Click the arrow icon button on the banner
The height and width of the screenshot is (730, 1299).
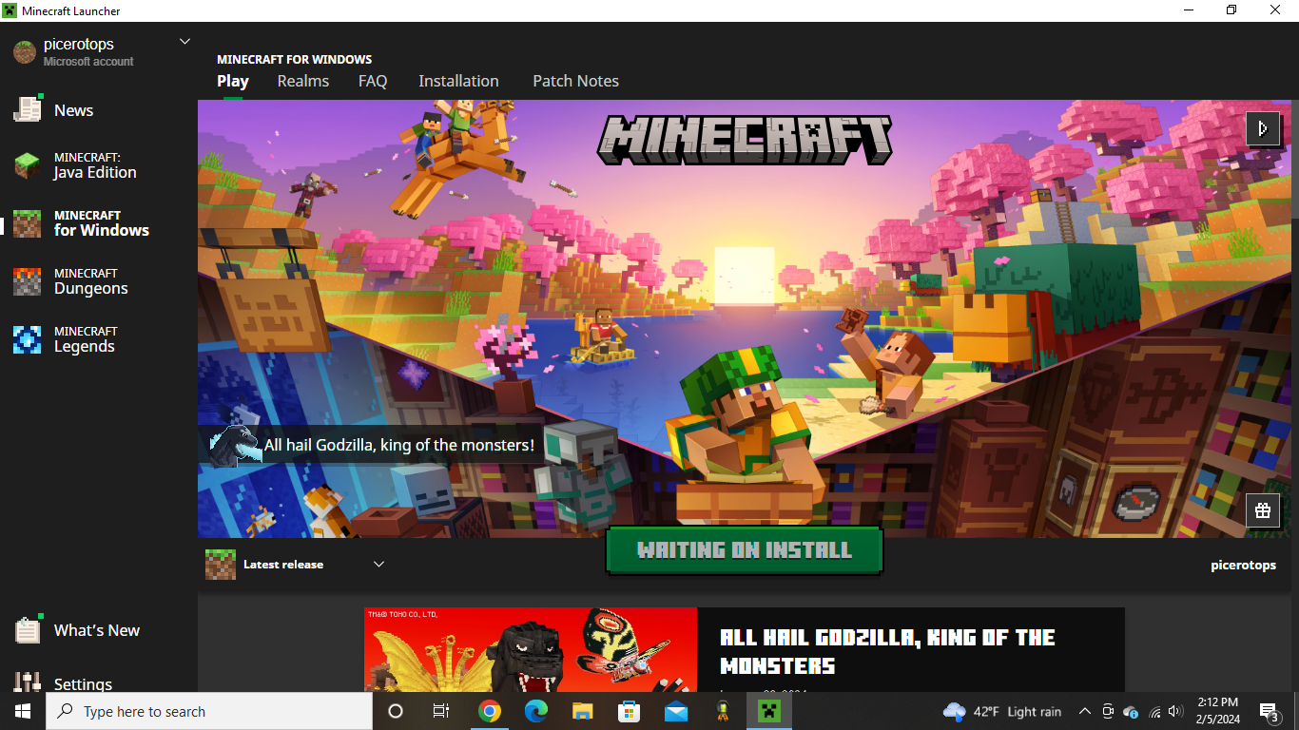[1263, 128]
